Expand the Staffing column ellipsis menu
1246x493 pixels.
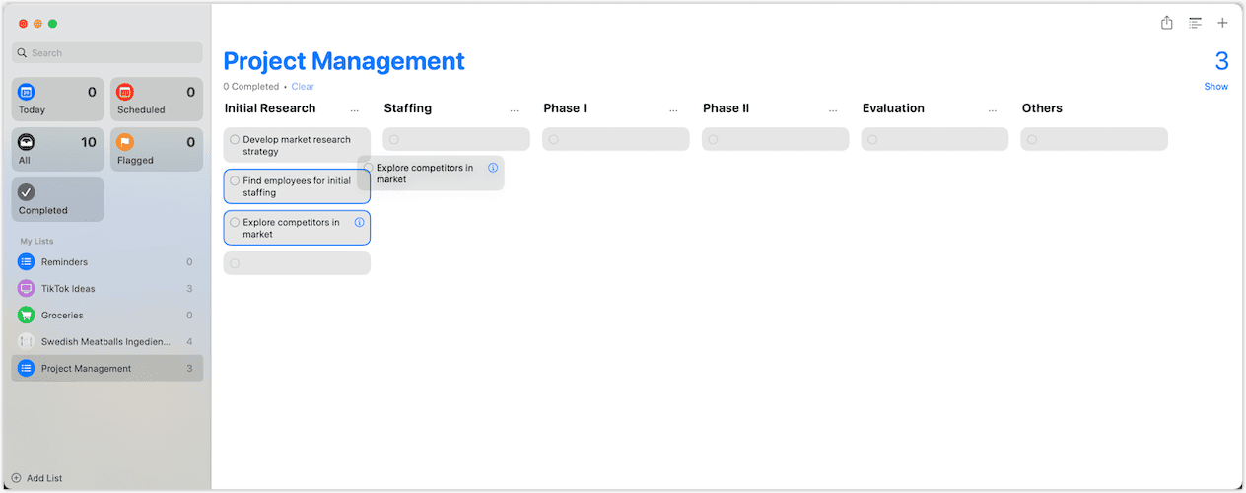(515, 109)
